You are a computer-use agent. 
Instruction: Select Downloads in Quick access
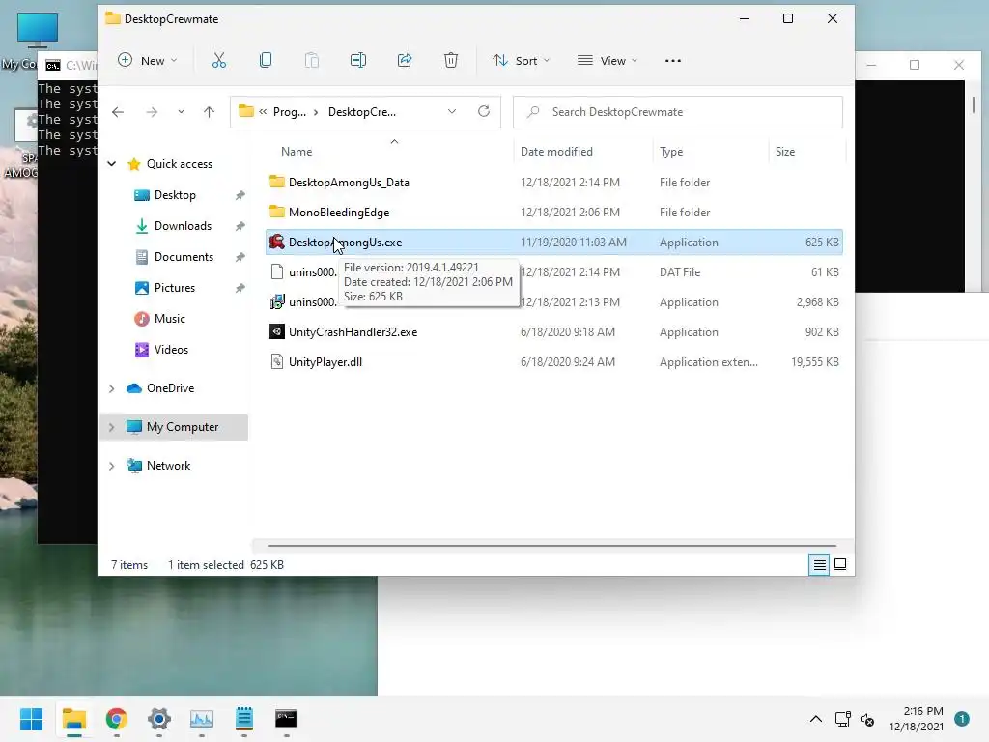tap(183, 226)
